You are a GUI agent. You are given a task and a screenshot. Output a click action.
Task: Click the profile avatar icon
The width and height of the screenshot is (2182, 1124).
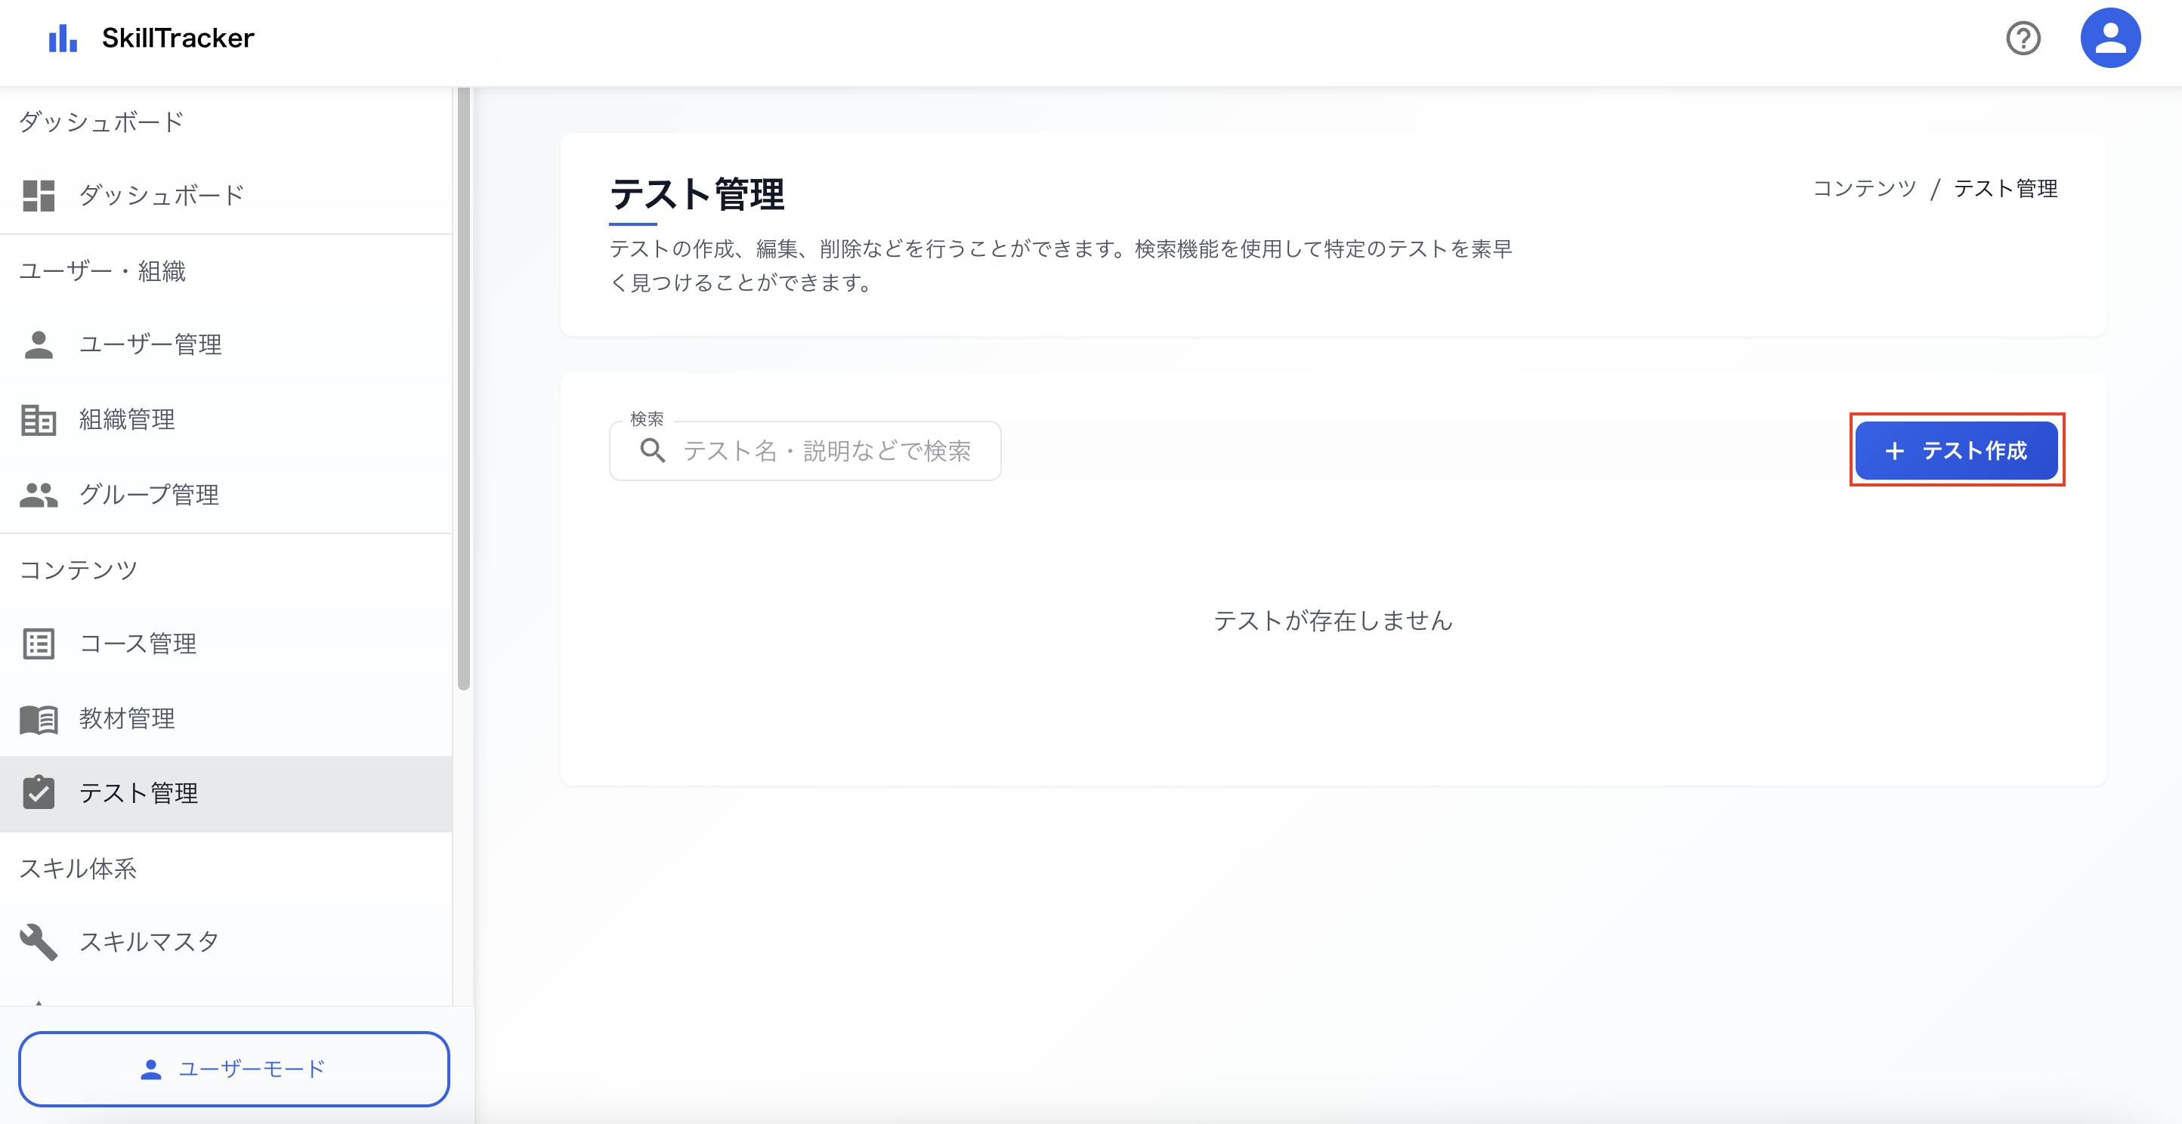(2110, 38)
